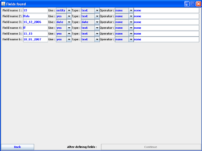Click the operator value field in row 2
The image size is (202, 151).
point(166,16)
